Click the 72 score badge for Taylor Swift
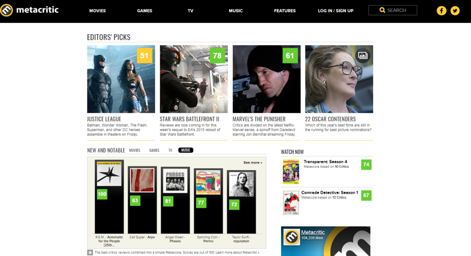This screenshot has height=256, width=471. tap(234, 205)
